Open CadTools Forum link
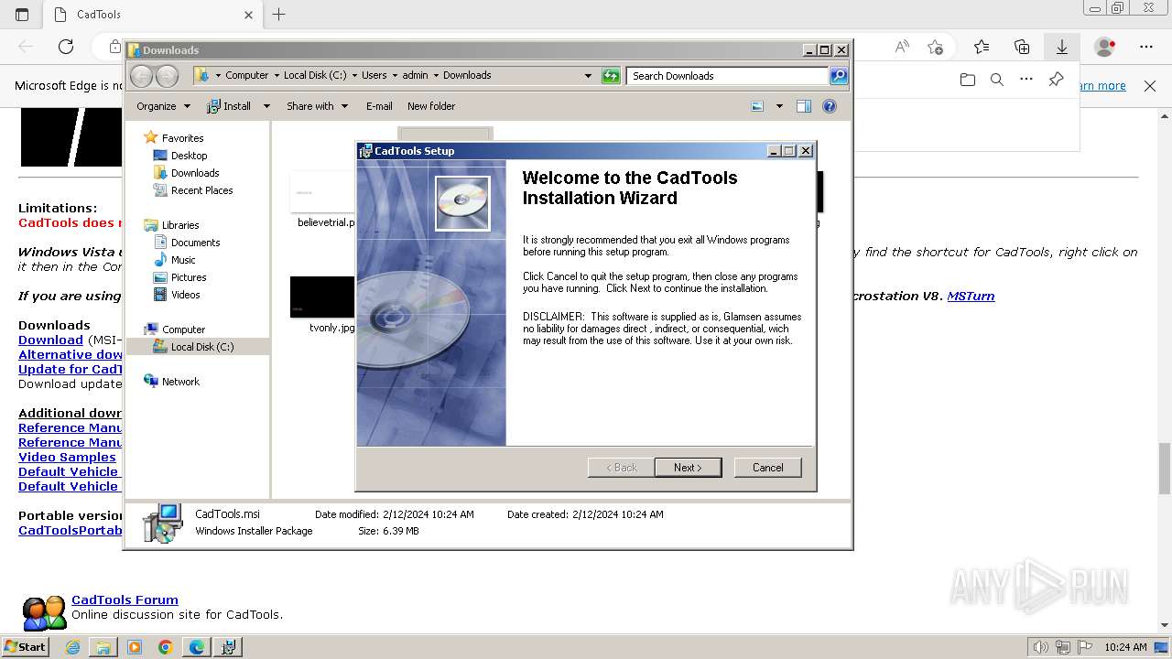Viewport: 1172px width, 659px height. click(125, 600)
